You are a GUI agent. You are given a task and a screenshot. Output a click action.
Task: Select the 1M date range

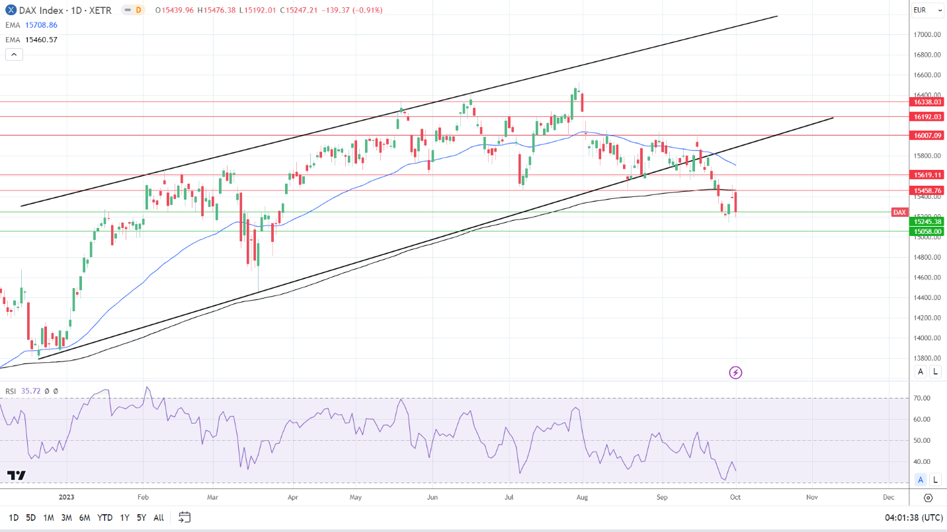[x=49, y=517]
